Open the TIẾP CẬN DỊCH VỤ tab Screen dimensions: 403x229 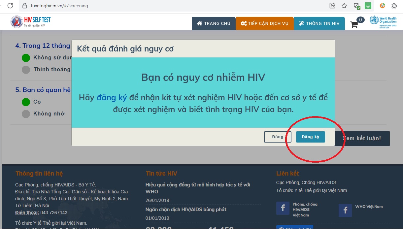pyautogui.click(x=265, y=23)
